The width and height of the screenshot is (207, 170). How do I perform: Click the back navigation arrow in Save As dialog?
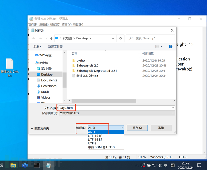tap(34, 39)
